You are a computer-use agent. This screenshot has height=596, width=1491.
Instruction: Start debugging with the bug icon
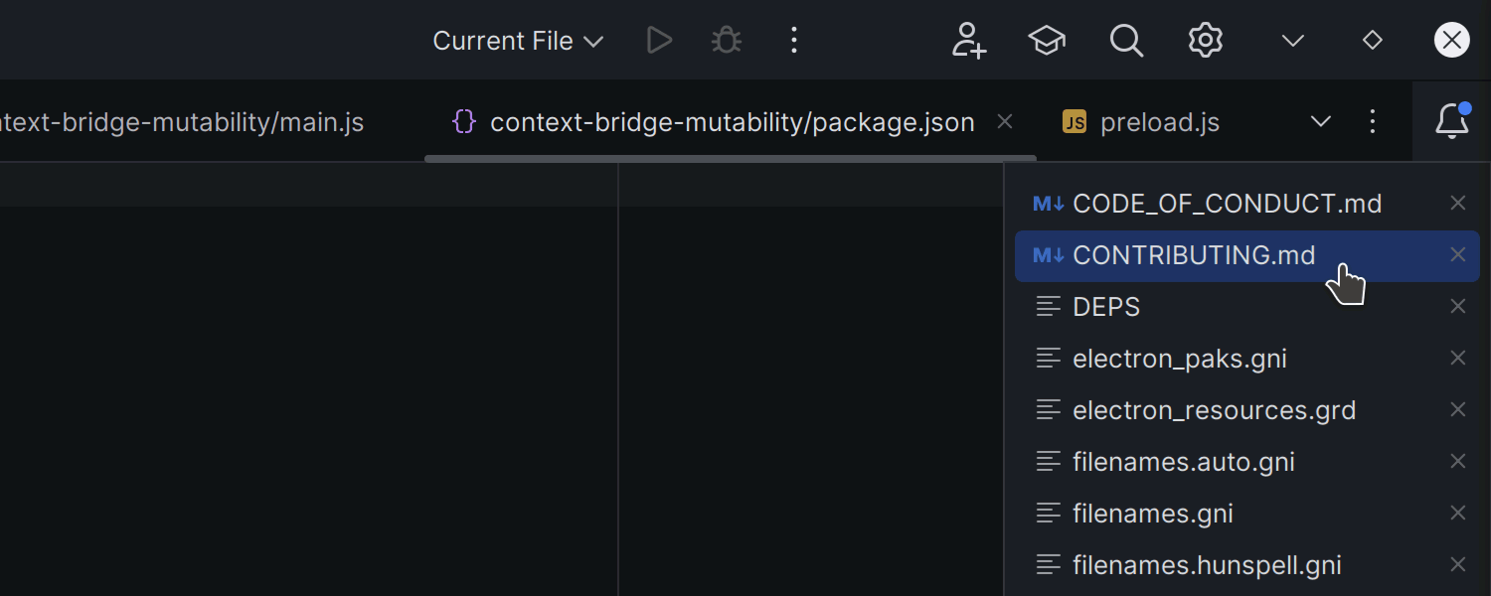coord(726,40)
